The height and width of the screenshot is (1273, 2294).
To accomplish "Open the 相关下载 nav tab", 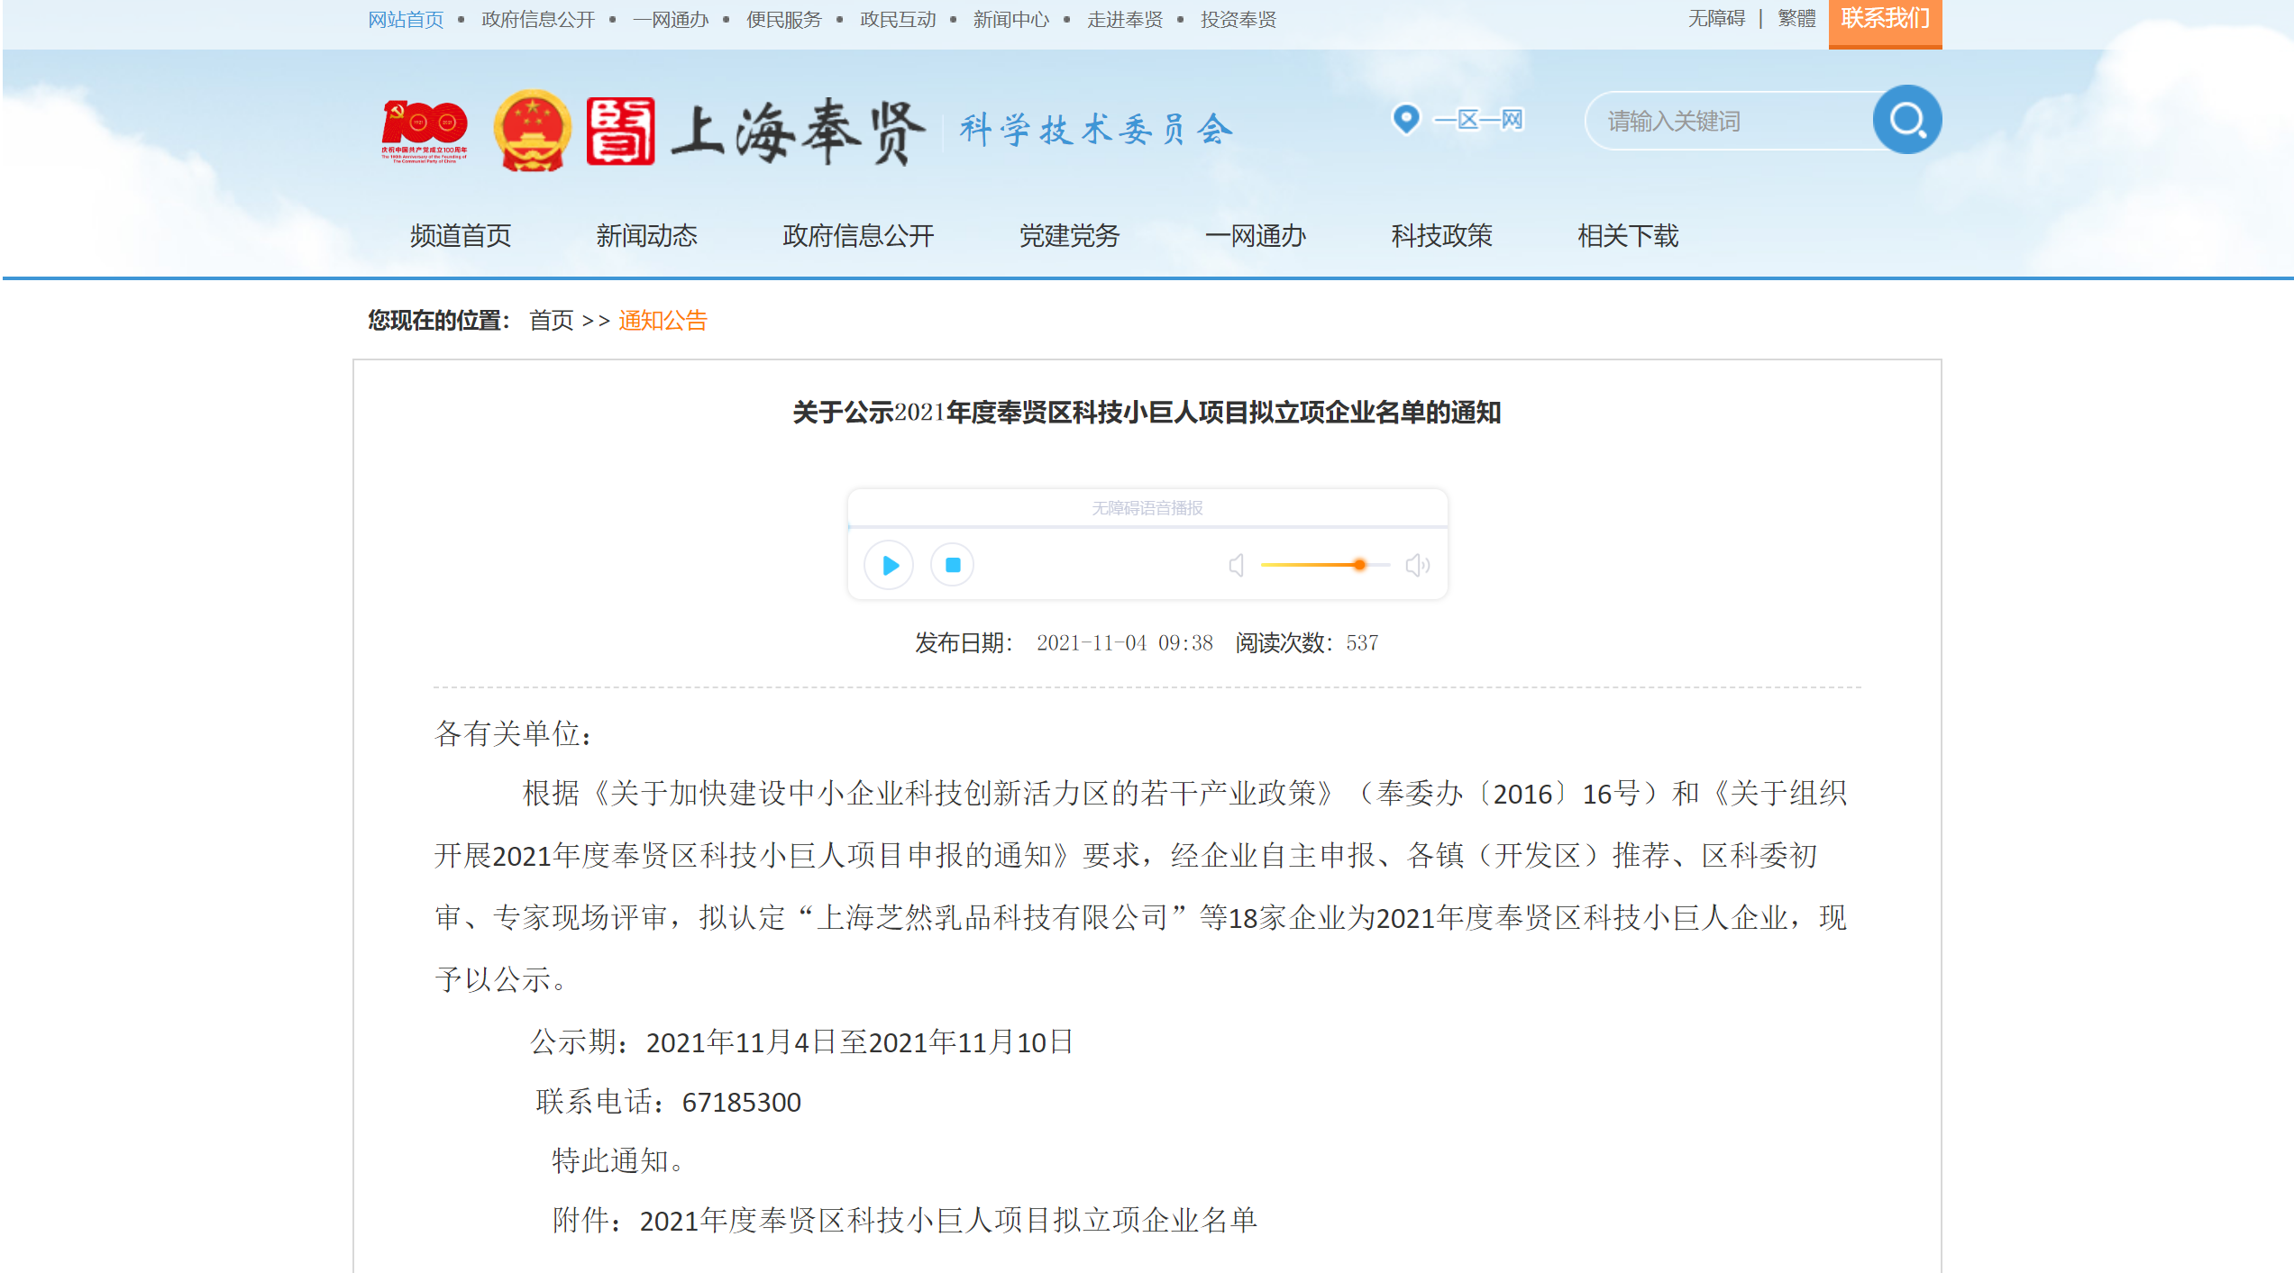I will (x=1627, y=236).
